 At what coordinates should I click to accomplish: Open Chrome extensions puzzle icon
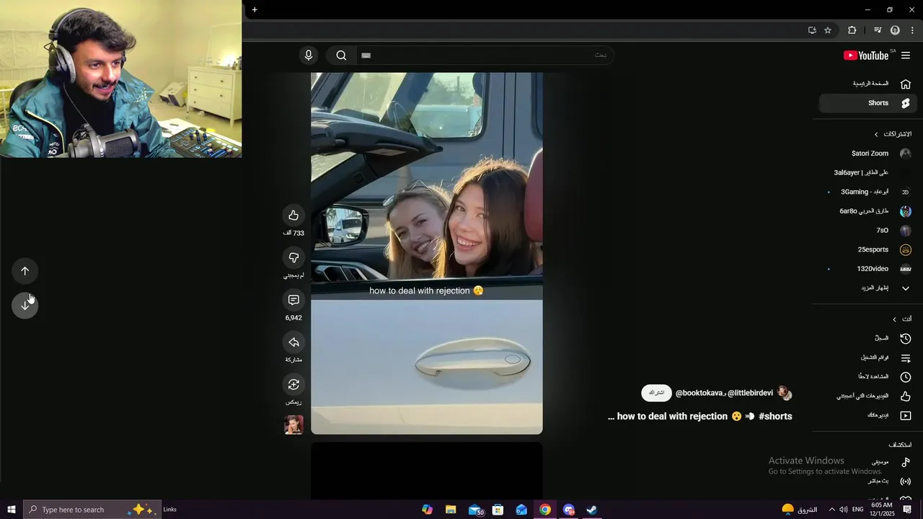click(852, 30)
